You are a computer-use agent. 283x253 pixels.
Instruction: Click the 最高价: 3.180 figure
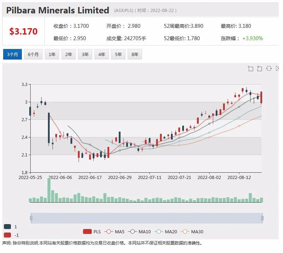[x=236, y=26]
